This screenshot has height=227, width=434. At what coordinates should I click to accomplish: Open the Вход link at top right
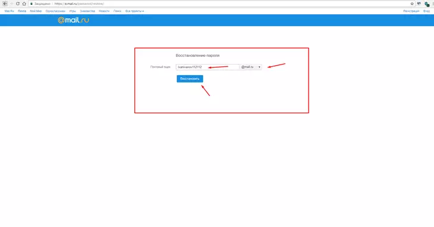point(426,11)
